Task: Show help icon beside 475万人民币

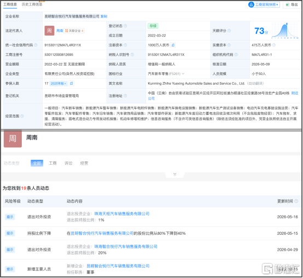Action: tap(274, 45)
